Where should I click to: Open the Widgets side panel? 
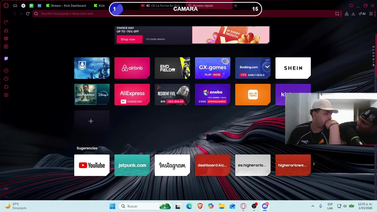click(373, 56)
